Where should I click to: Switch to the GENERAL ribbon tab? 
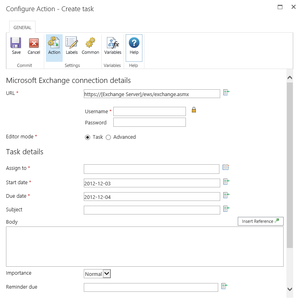pos(22,28)
